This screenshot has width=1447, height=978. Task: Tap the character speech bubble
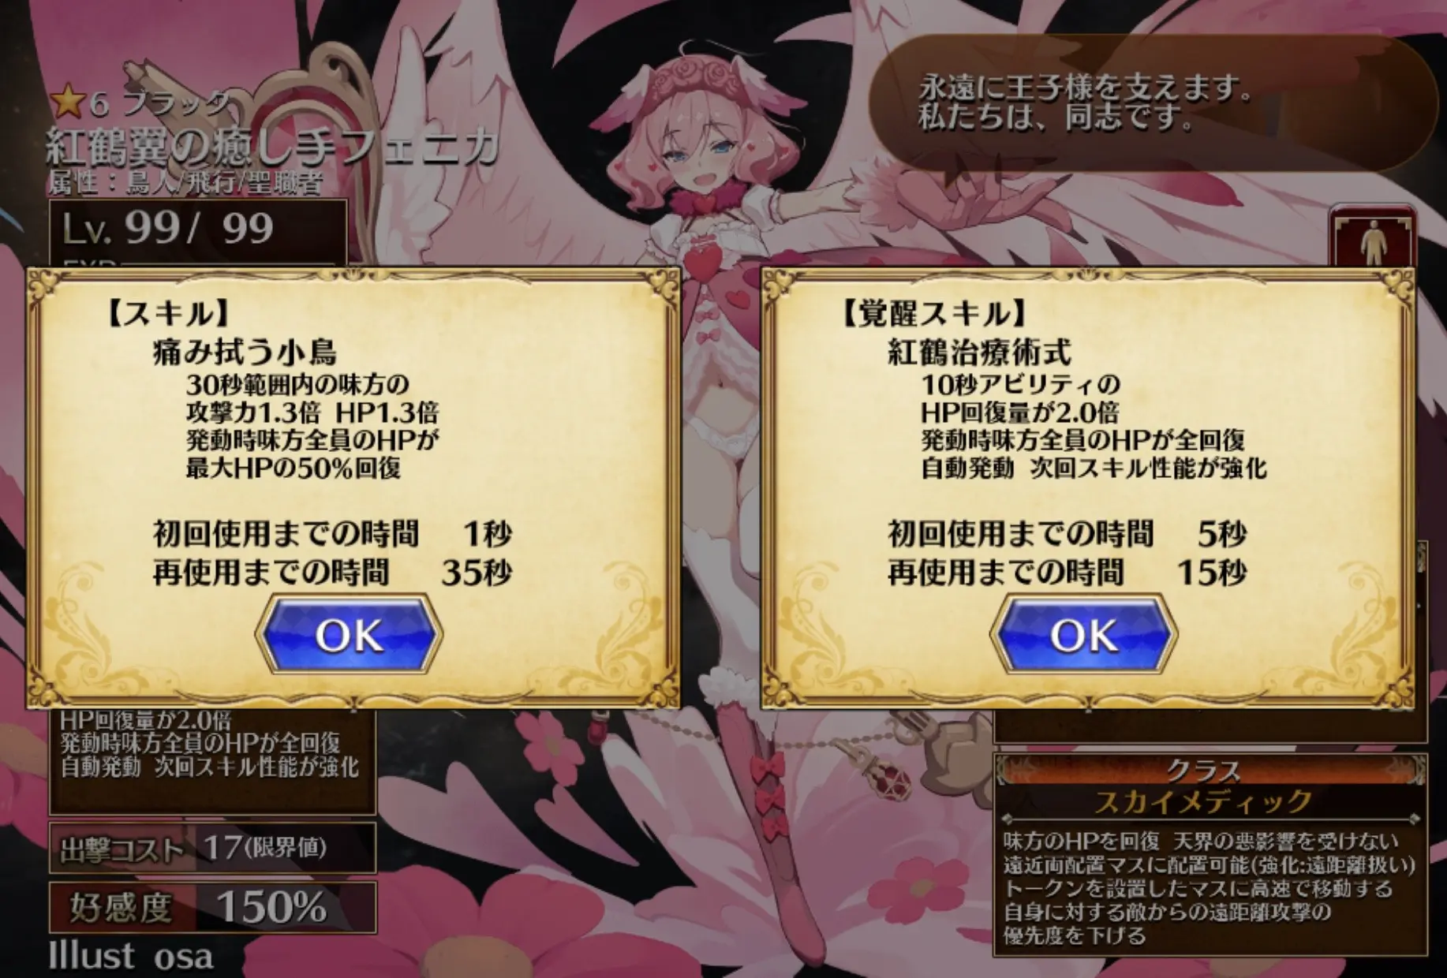[1152, 103]
